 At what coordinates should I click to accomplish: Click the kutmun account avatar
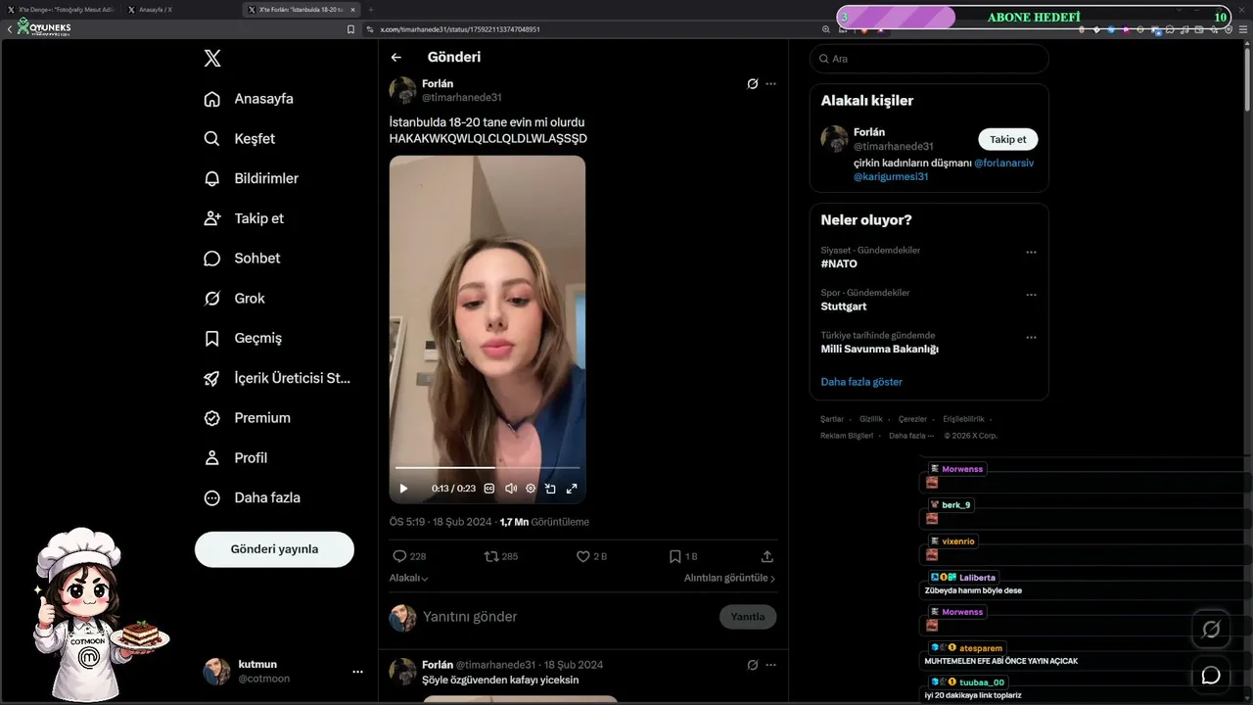pyautogui.click(x=216, y=672)
